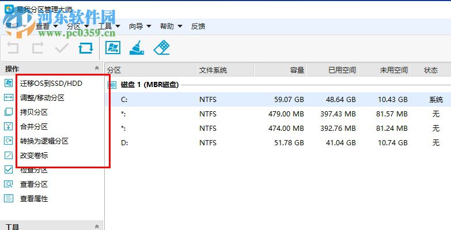Click icon beside 拷贝分区

coord(9,112)
